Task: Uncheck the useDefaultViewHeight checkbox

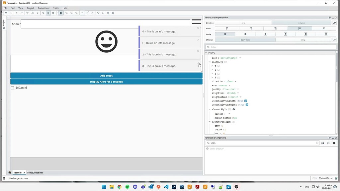Action: 247,105
